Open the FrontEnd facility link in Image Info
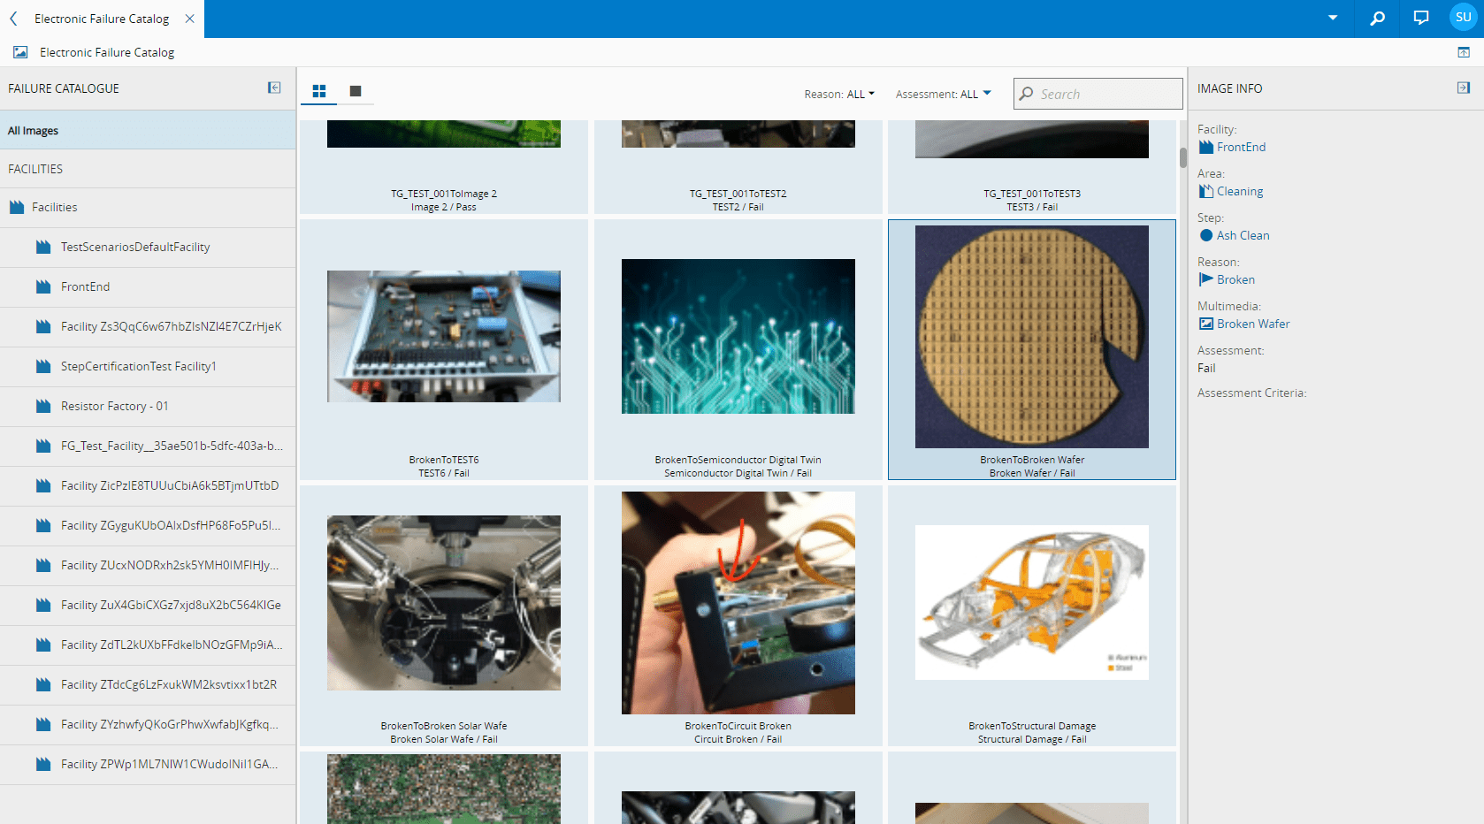The width and height of the screenshot is (1484, 824). click(1241, 147)
